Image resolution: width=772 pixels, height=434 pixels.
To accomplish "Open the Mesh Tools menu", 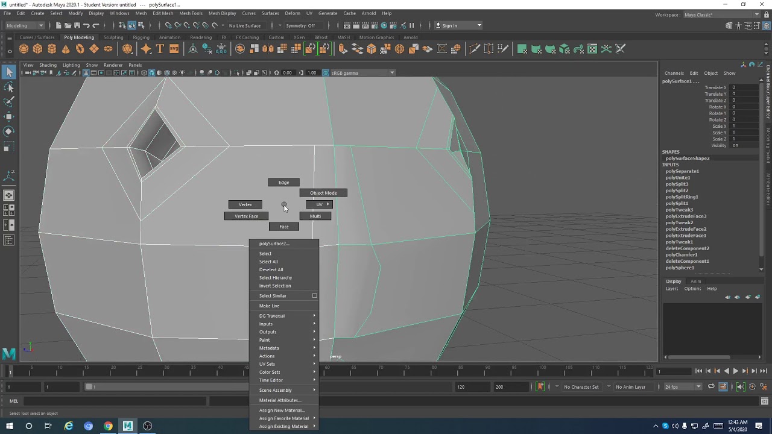I will point(191,13).
